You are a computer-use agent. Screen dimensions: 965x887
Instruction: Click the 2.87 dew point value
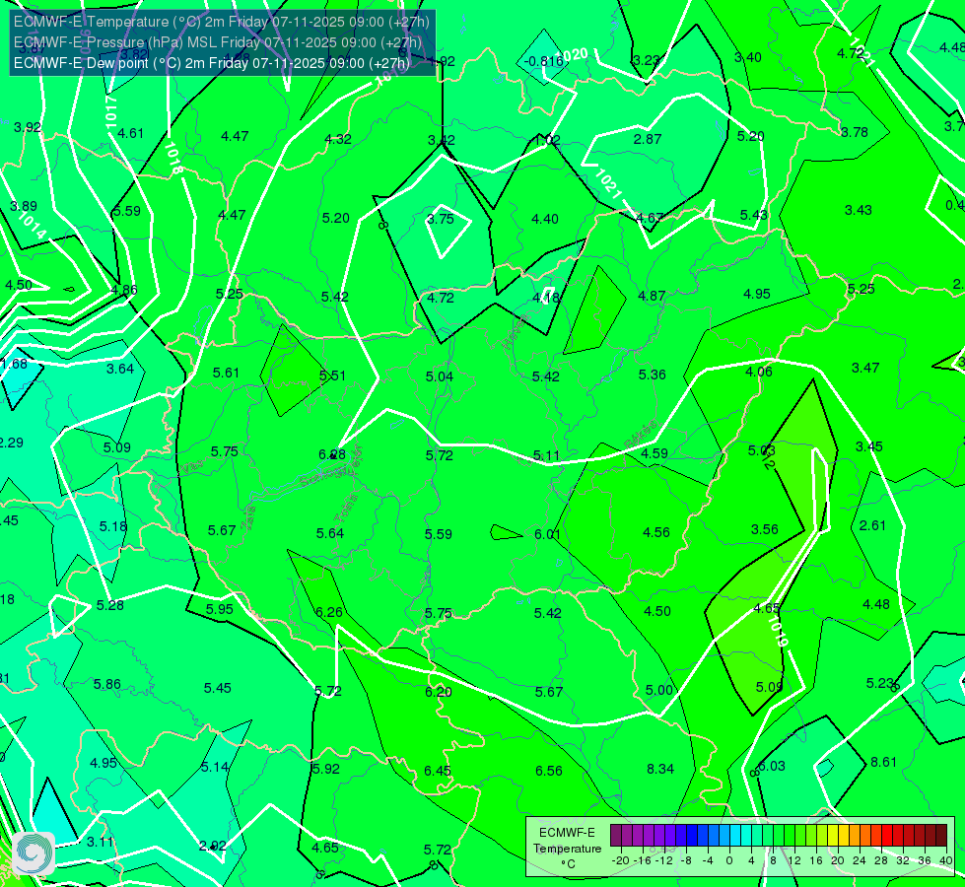(648, 139)
